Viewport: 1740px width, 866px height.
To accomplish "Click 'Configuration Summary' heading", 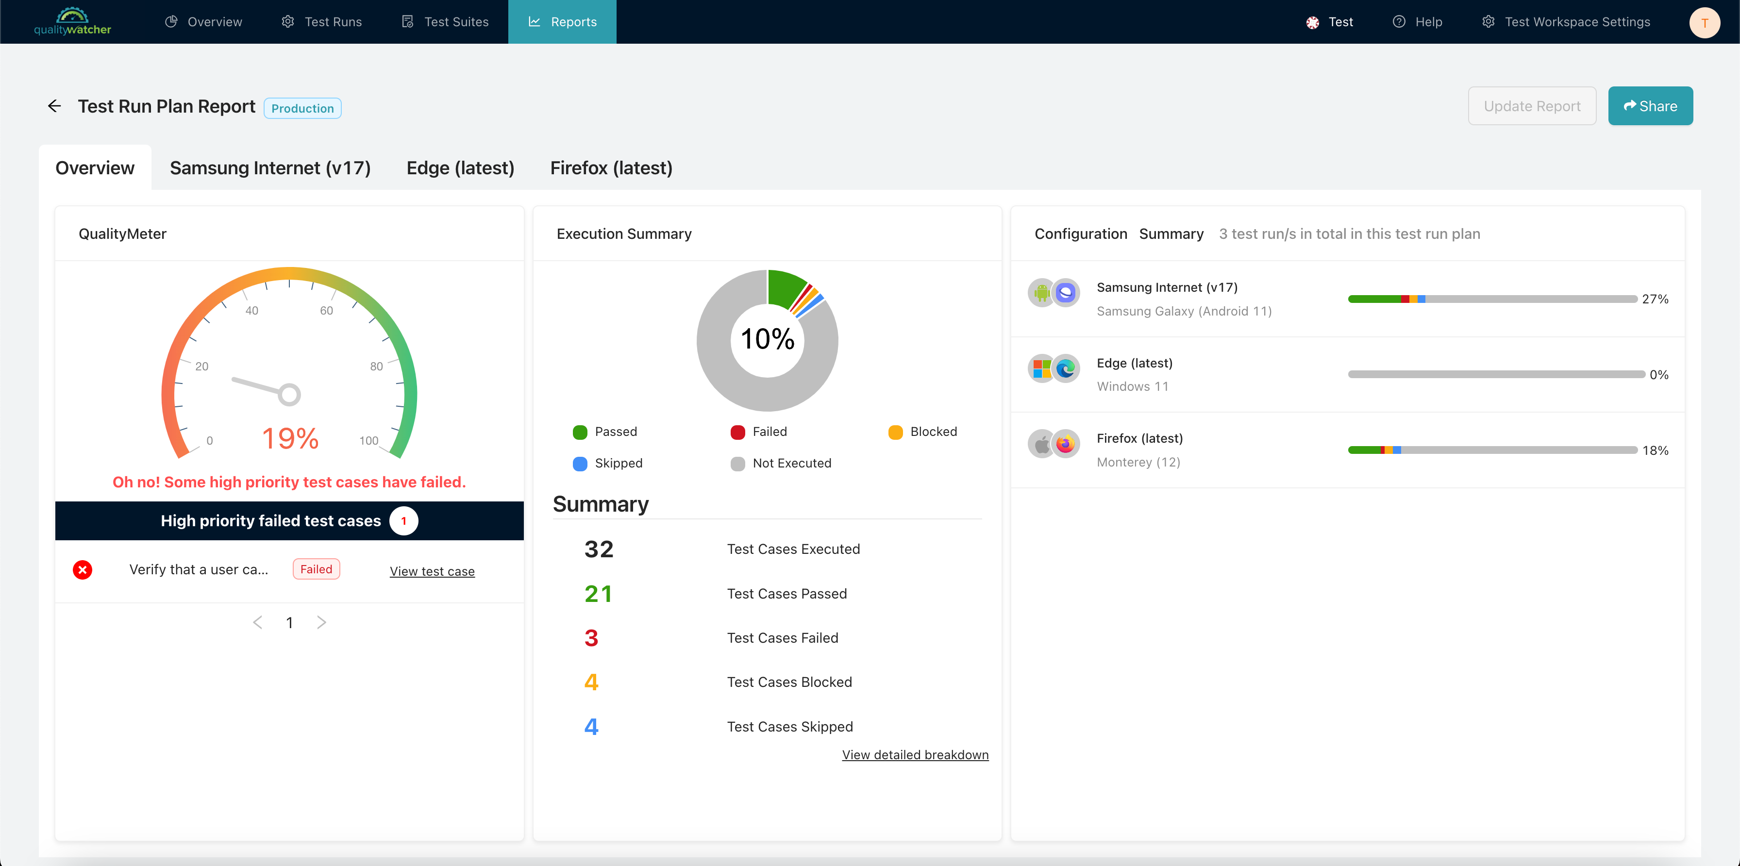I will click(x=1119, y=233).
